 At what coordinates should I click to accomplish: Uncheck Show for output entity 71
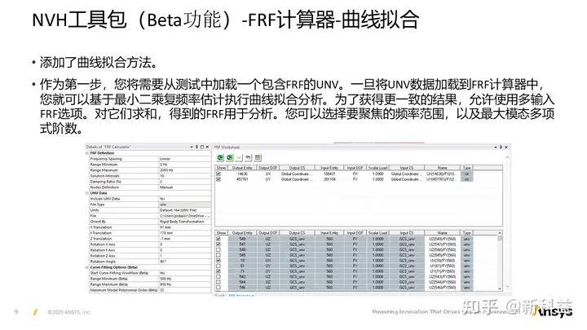coord(218,271)
